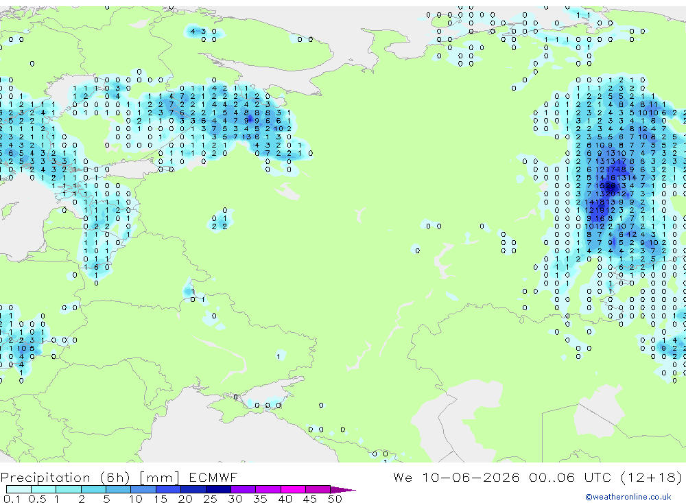This screenshot has height=503, width=686.
Task: Click the legend label '0.5'
Action: point(37,499)
